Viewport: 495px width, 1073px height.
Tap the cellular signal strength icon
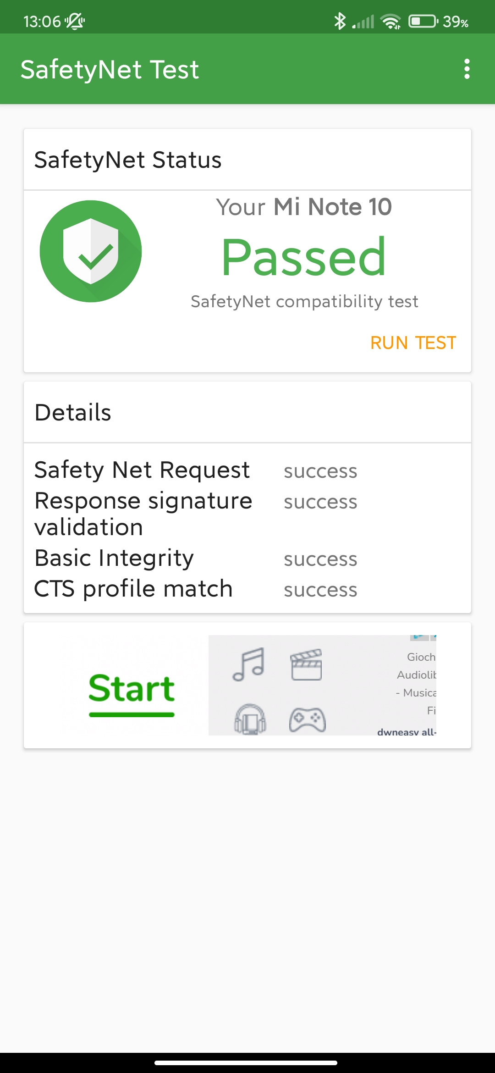coord(363,21)
